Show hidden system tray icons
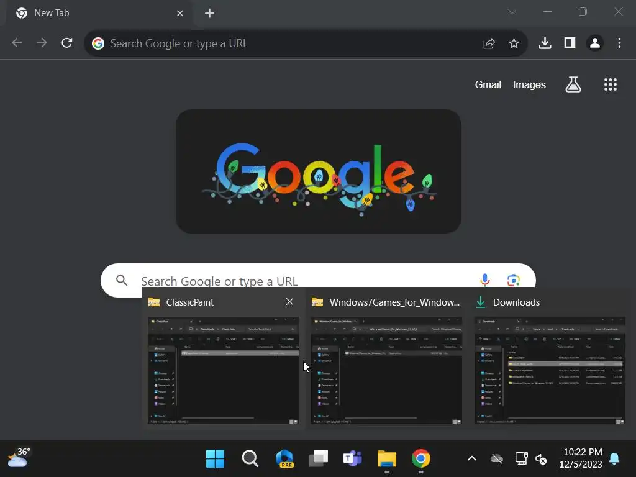 point(472,459)
